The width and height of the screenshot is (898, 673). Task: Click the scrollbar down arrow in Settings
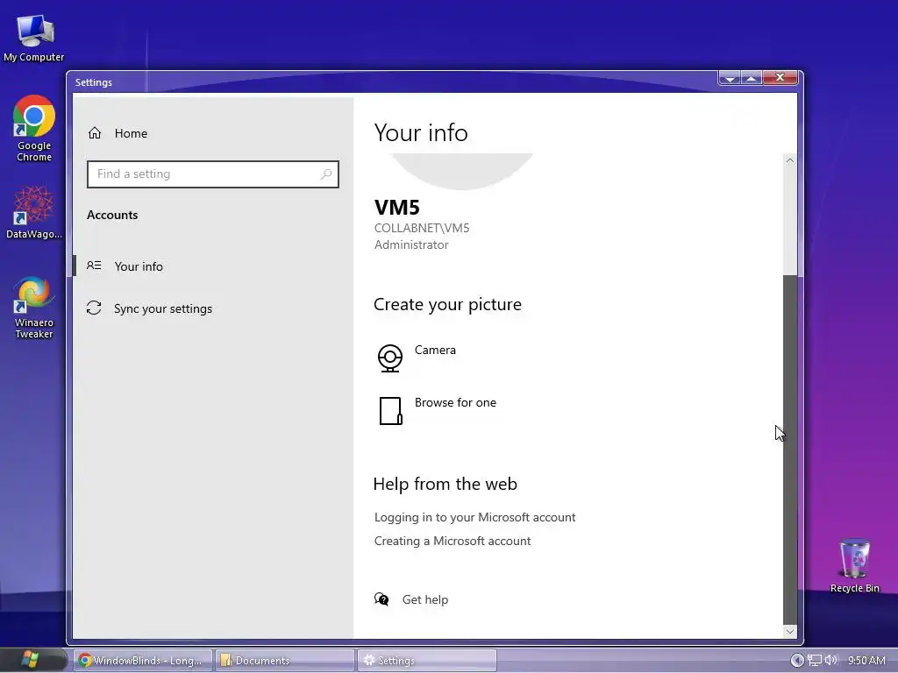(790, 631)
